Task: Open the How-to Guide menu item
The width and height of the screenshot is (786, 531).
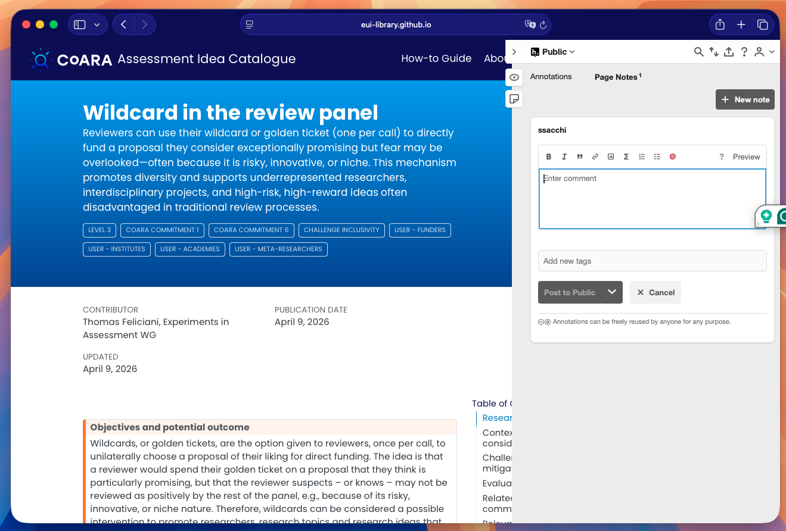Action: point(436,58)
